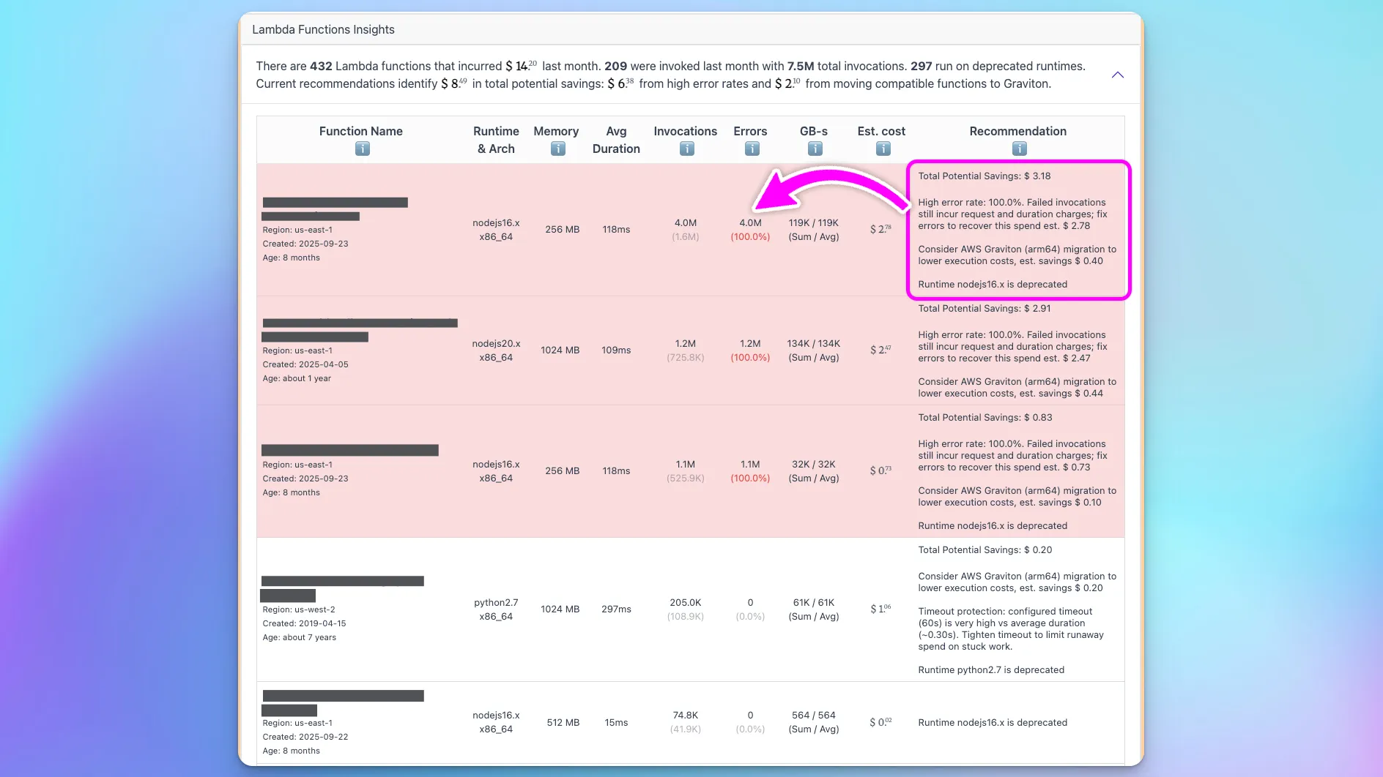The width and height of the screenshot is (1383, 777).
Task: Click the Errors column header
Action: [750, 131]
